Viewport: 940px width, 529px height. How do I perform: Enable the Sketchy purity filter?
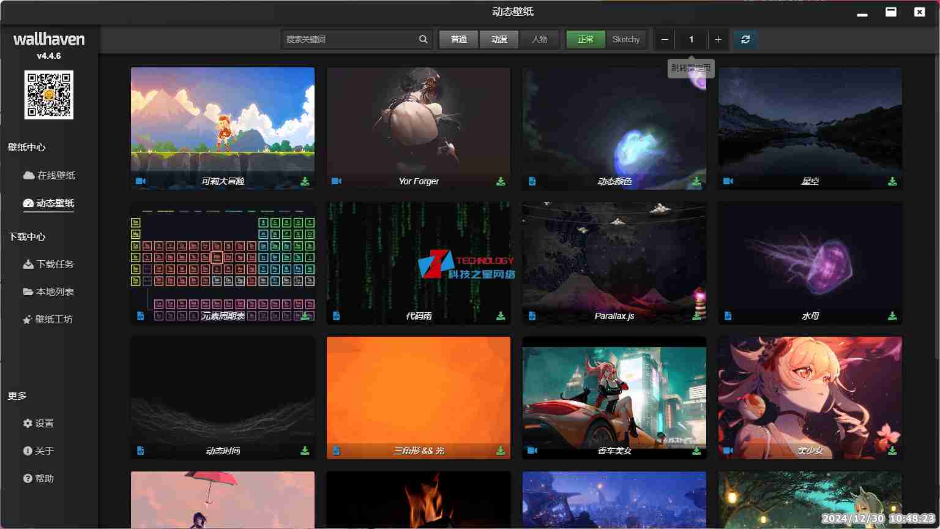(x=625, y=39)
